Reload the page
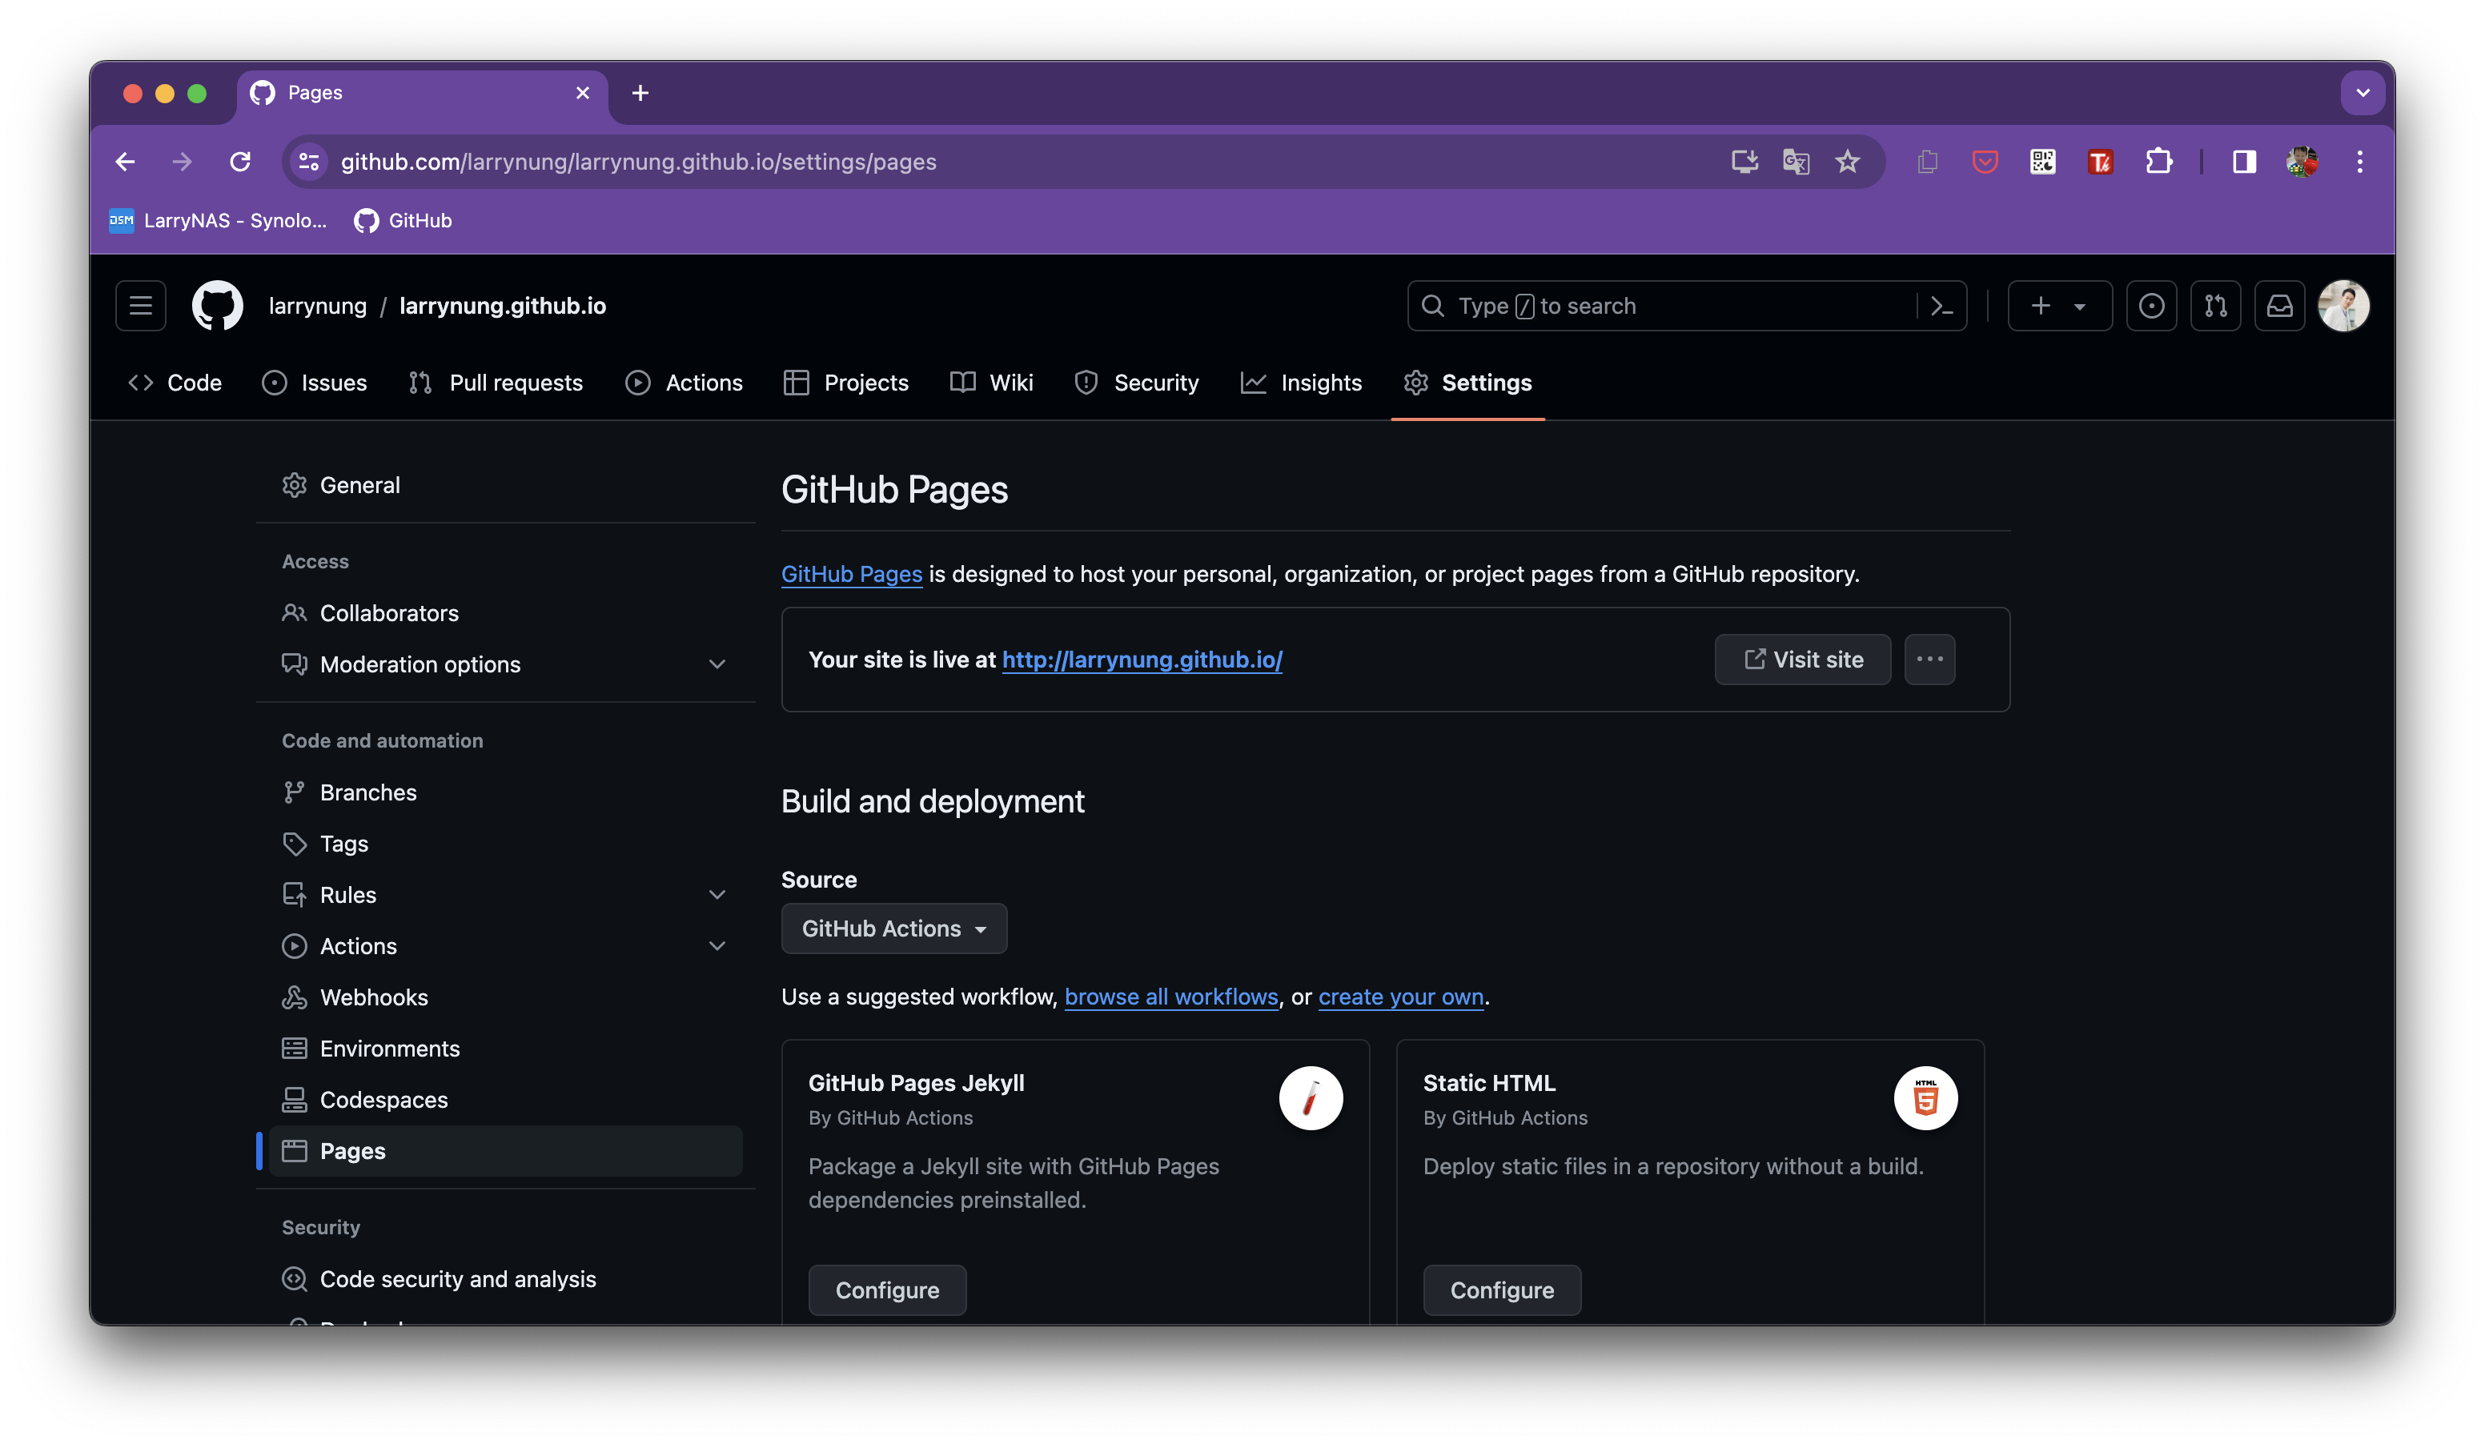 point(239,162)
